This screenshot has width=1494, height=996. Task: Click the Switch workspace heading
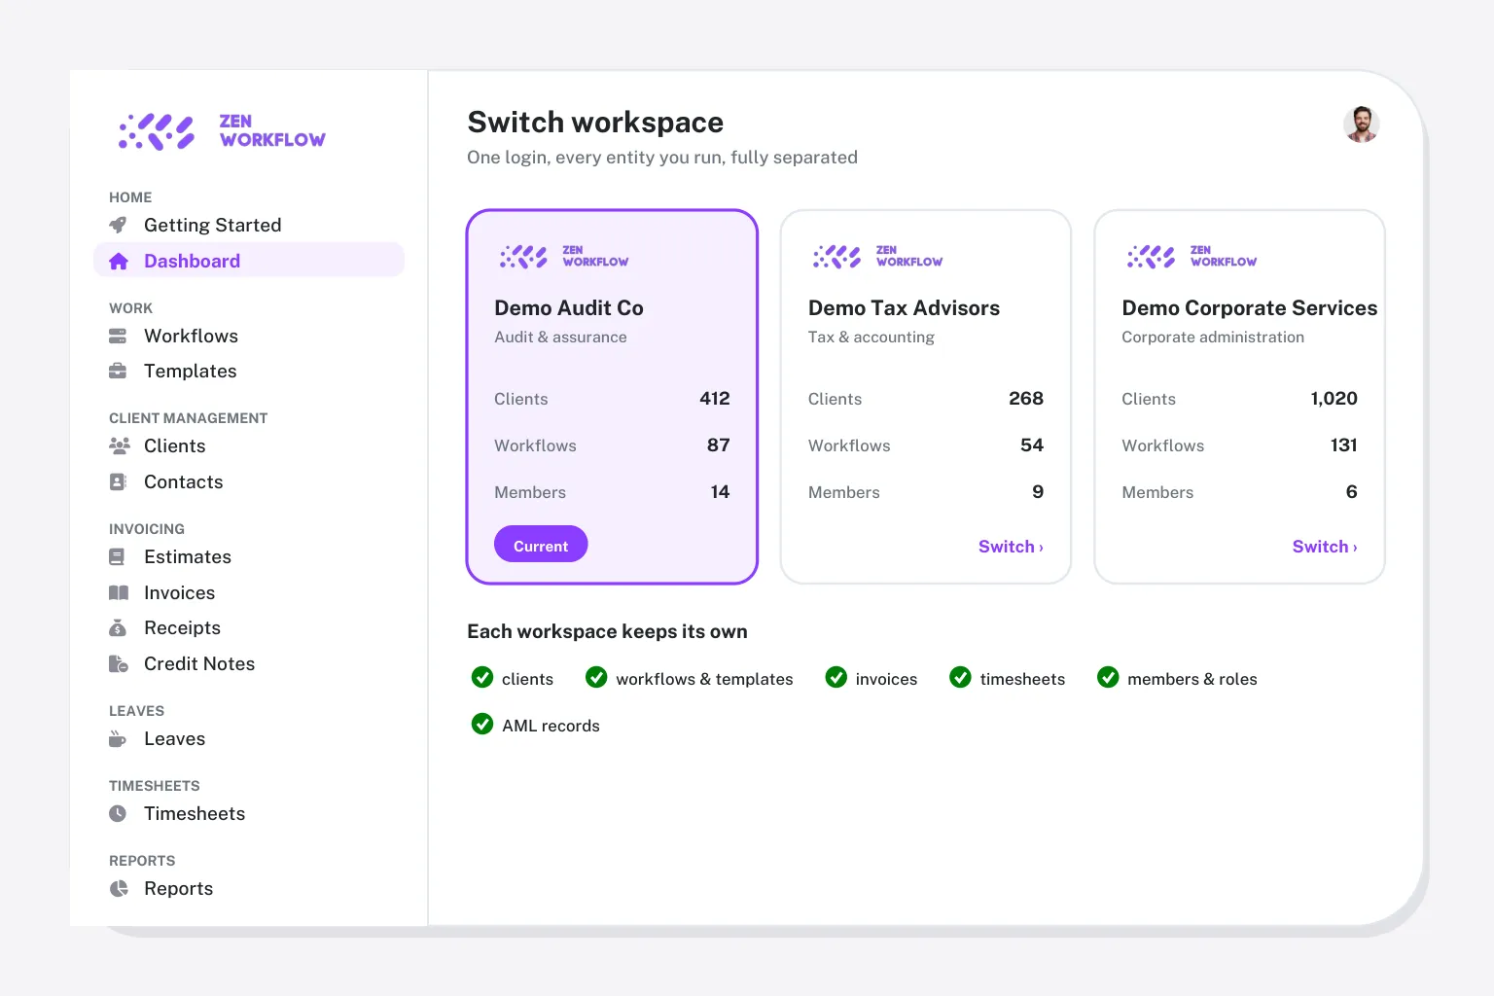[595, 123]
